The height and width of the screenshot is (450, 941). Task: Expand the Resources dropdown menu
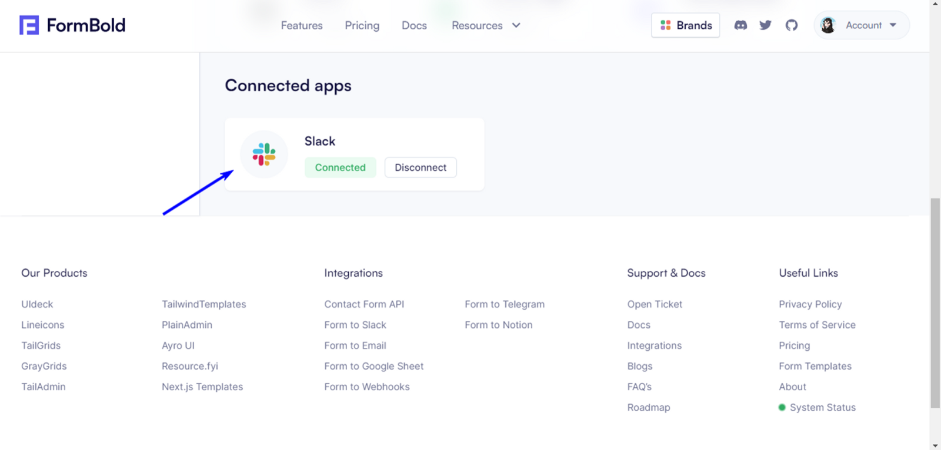(486, 25)
